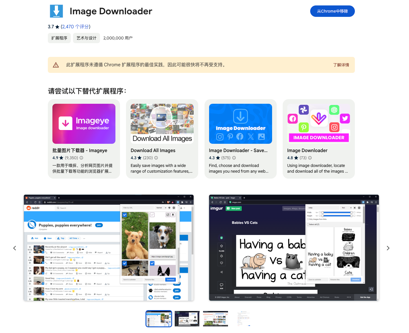The image size is (409, 333).
Task: Open the Download All Images collage thumbnail
Action: [162, 124]
